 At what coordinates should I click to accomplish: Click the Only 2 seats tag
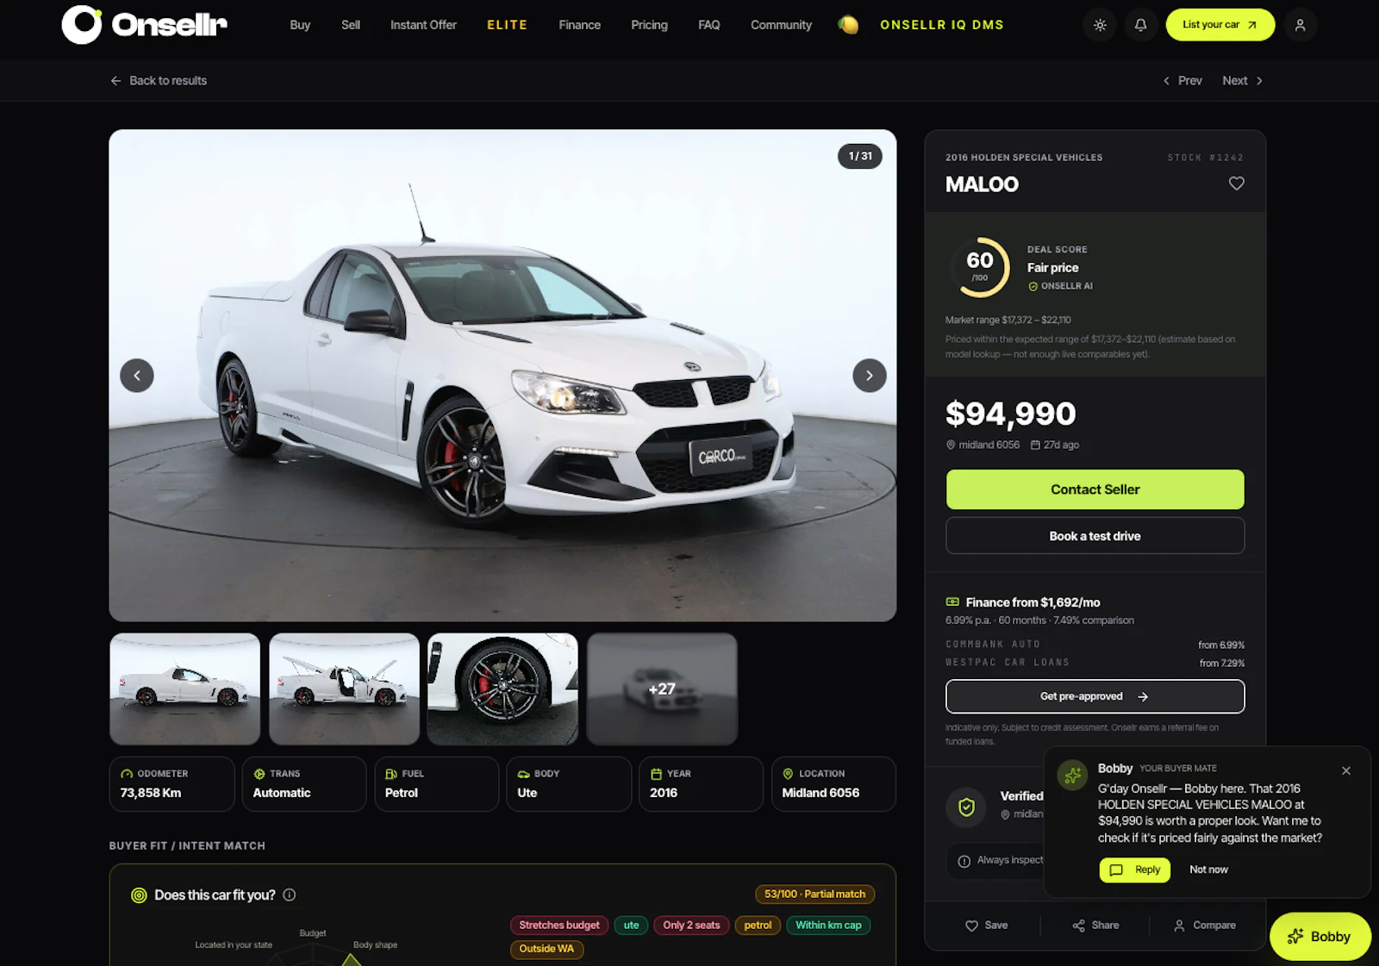point(691,925)
